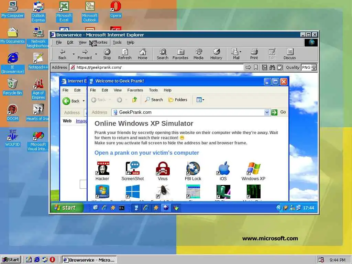The image size is (352, 264).
Task: Click the green XP start button
Action: tap(67, 208)
